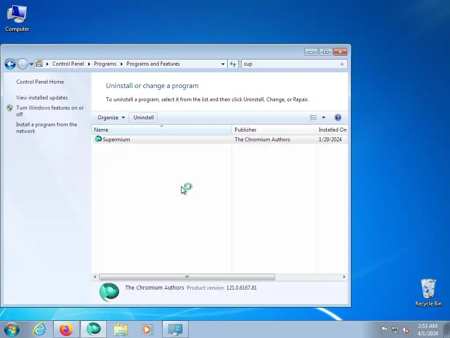Sort by Name column header
Image resolution: width=450 pixels, height=338 pixels.
tap(162, 130)
